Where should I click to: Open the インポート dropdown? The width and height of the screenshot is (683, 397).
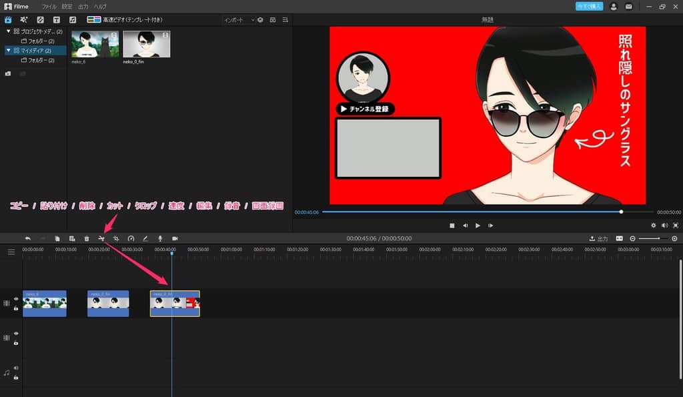click(239, 20)
